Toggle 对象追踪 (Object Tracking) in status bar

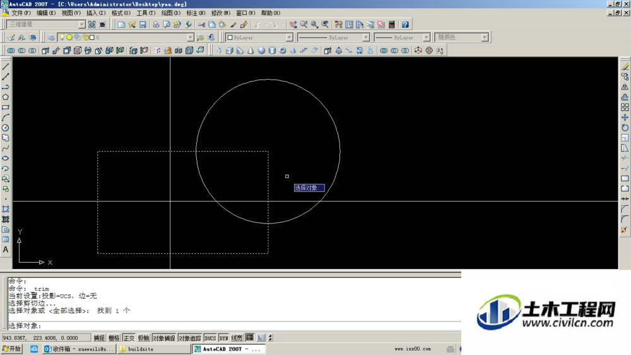pos(189,338)
